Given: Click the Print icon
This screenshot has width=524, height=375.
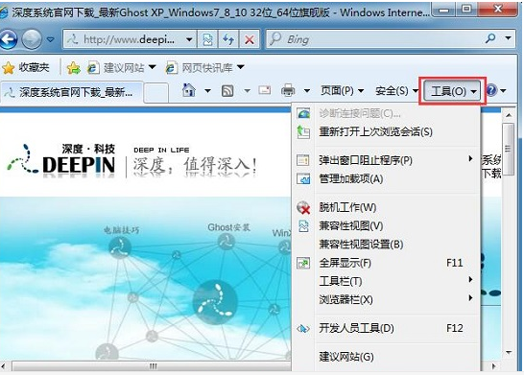Looking at the screenshot, I should 288,90.
